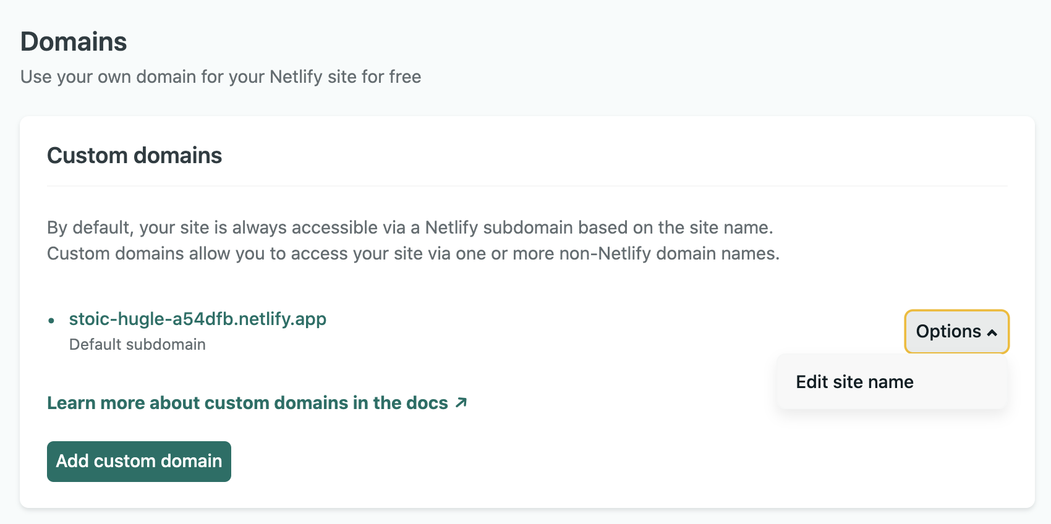Click the caret icon on Options button
The image size is (1051, 524).
992,332
